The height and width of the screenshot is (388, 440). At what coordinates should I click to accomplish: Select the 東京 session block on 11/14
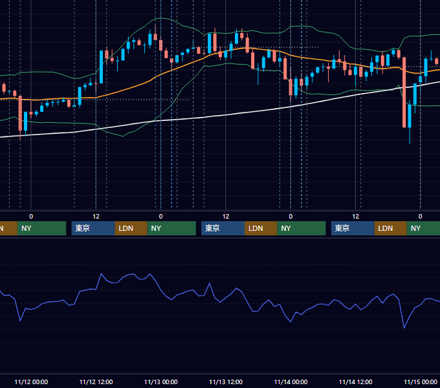(353, 228)
